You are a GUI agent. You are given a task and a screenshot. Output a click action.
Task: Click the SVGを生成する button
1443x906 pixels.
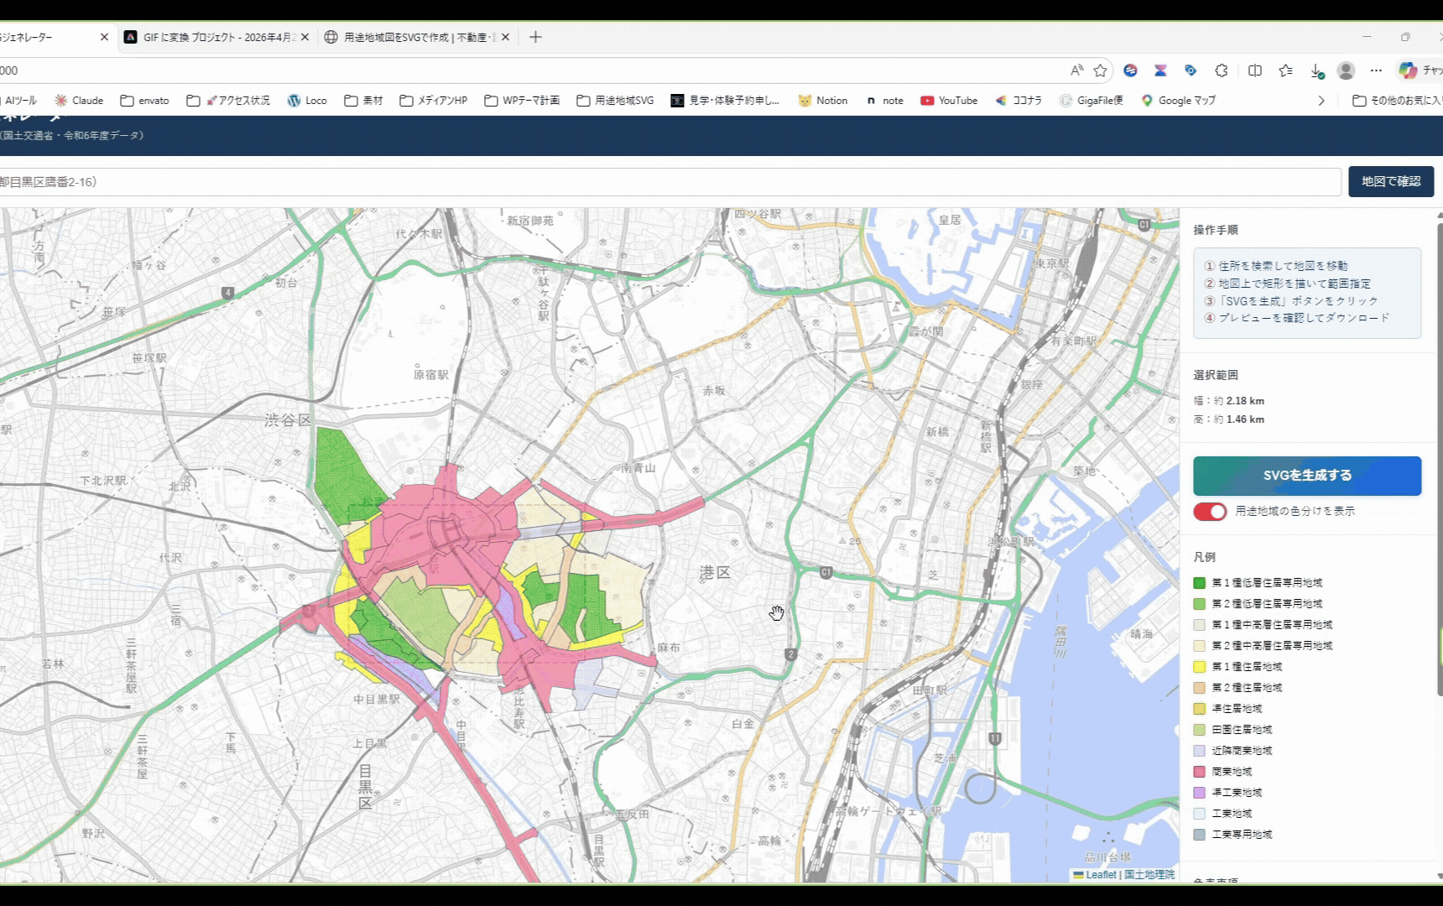(1306, 476)
